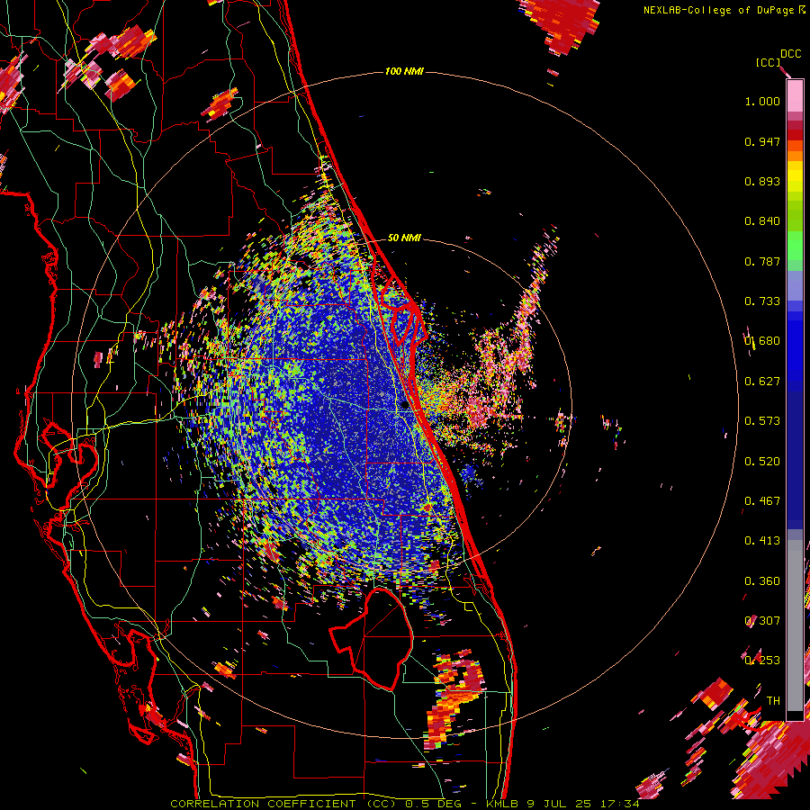Click the 0.467 scale value
This screenshot has width=810, height=810.
762,501
